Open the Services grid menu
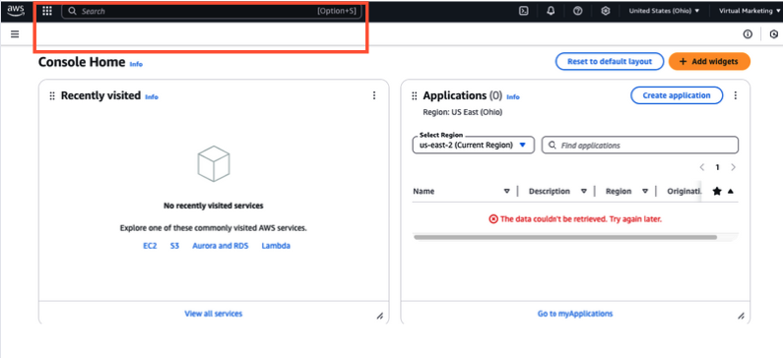This screenshot has width=783, height=358. [47, 11]
